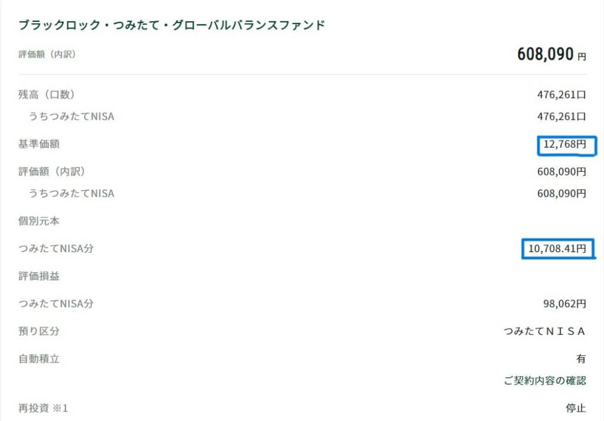Screen dimensions: 604x421
Task: Select the 停止 value for 再投資
Action: coord(576,408)
